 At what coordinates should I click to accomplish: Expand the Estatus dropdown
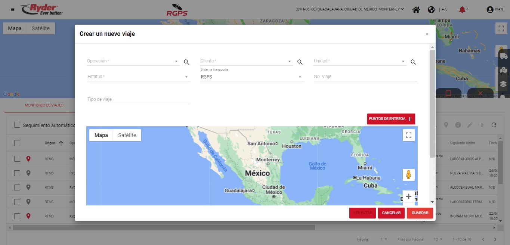point(138,77)
